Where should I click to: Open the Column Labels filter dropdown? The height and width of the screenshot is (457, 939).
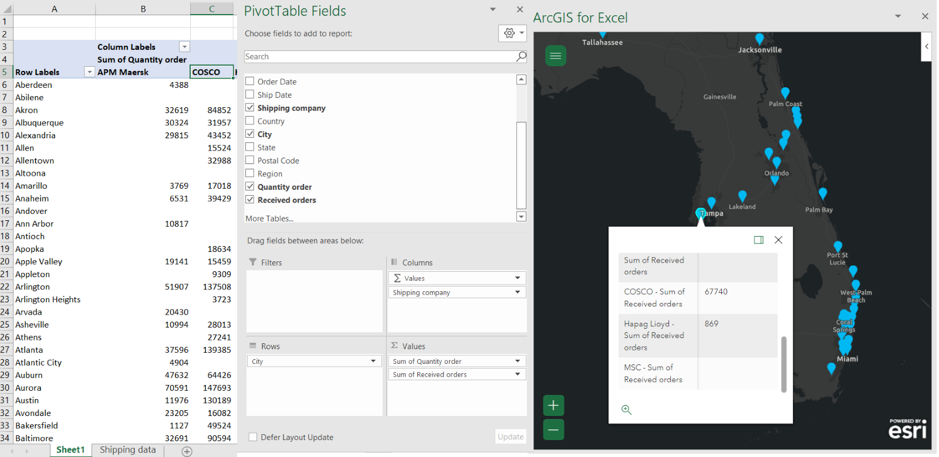[x=184, y=47]
